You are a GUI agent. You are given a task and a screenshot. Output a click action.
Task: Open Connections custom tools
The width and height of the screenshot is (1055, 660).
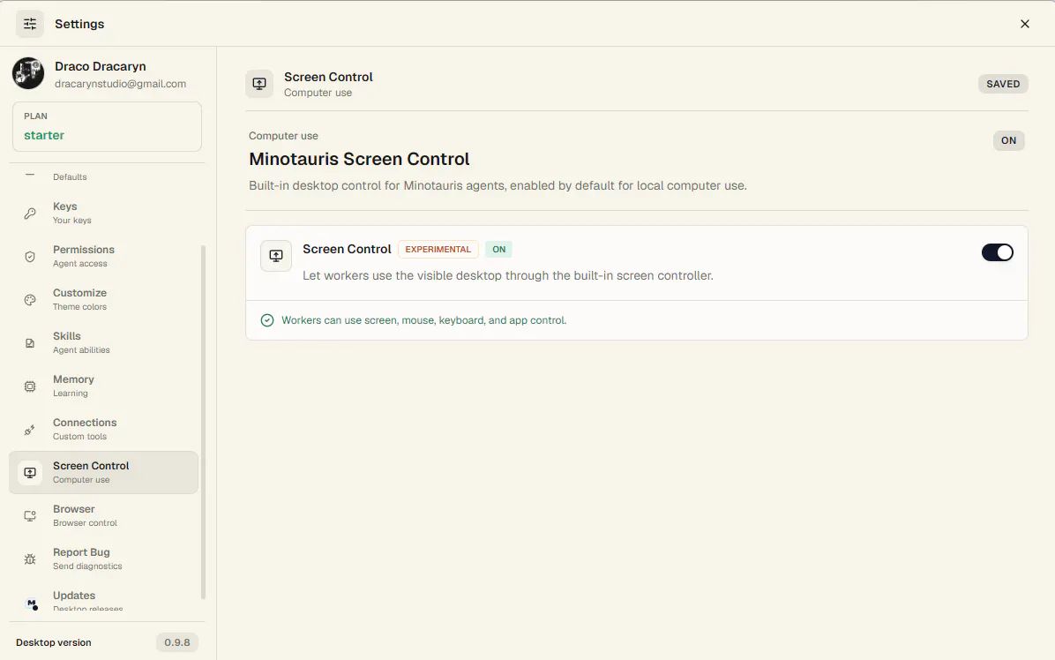click(103, 429)
